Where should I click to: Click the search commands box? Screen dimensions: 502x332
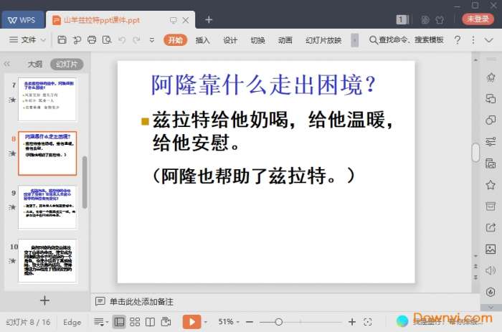point(407,40)
